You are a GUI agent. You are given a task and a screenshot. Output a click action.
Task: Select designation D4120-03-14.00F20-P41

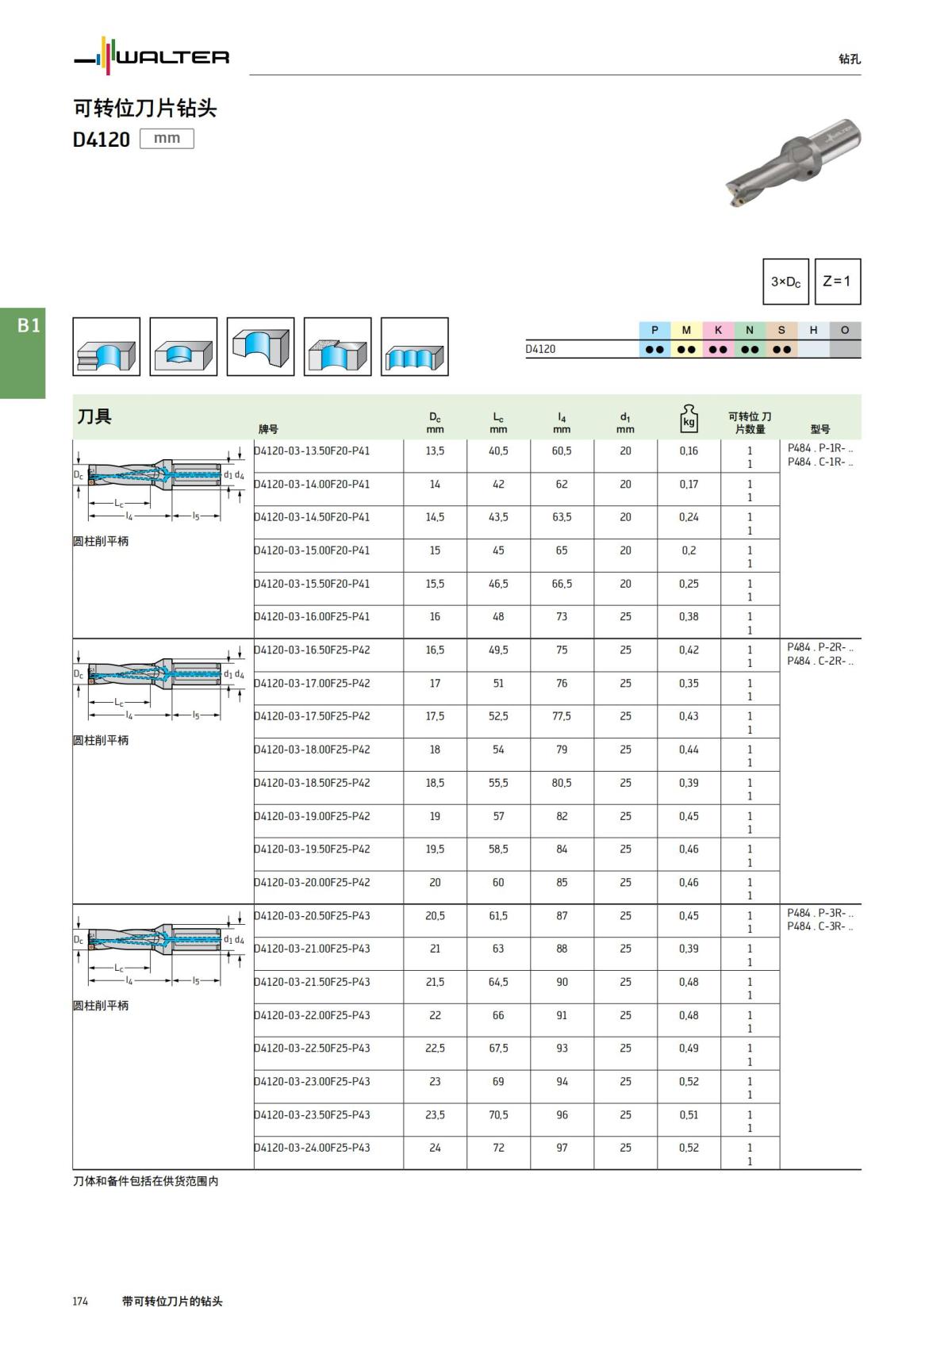[x=312, y=484]
